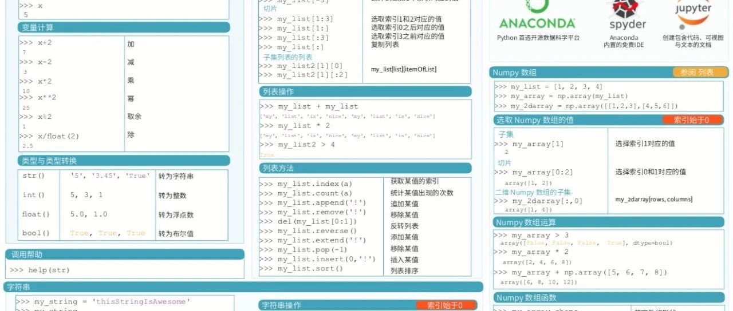
Task: Click the int() table cell
Action: [x=33, y=195]
